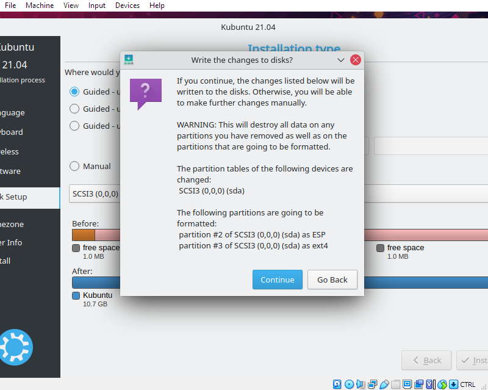Open the shared folders indicator icon
This screenshot has width=488, height=390.
[x=395, y=384]
